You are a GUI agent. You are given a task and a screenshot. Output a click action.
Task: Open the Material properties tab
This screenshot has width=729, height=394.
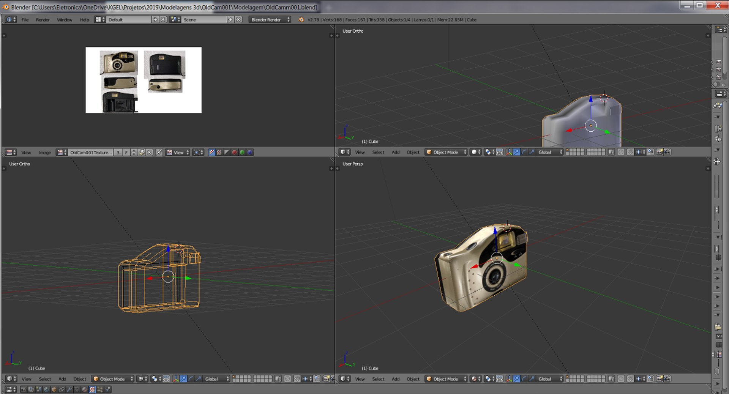pos(85,389)
